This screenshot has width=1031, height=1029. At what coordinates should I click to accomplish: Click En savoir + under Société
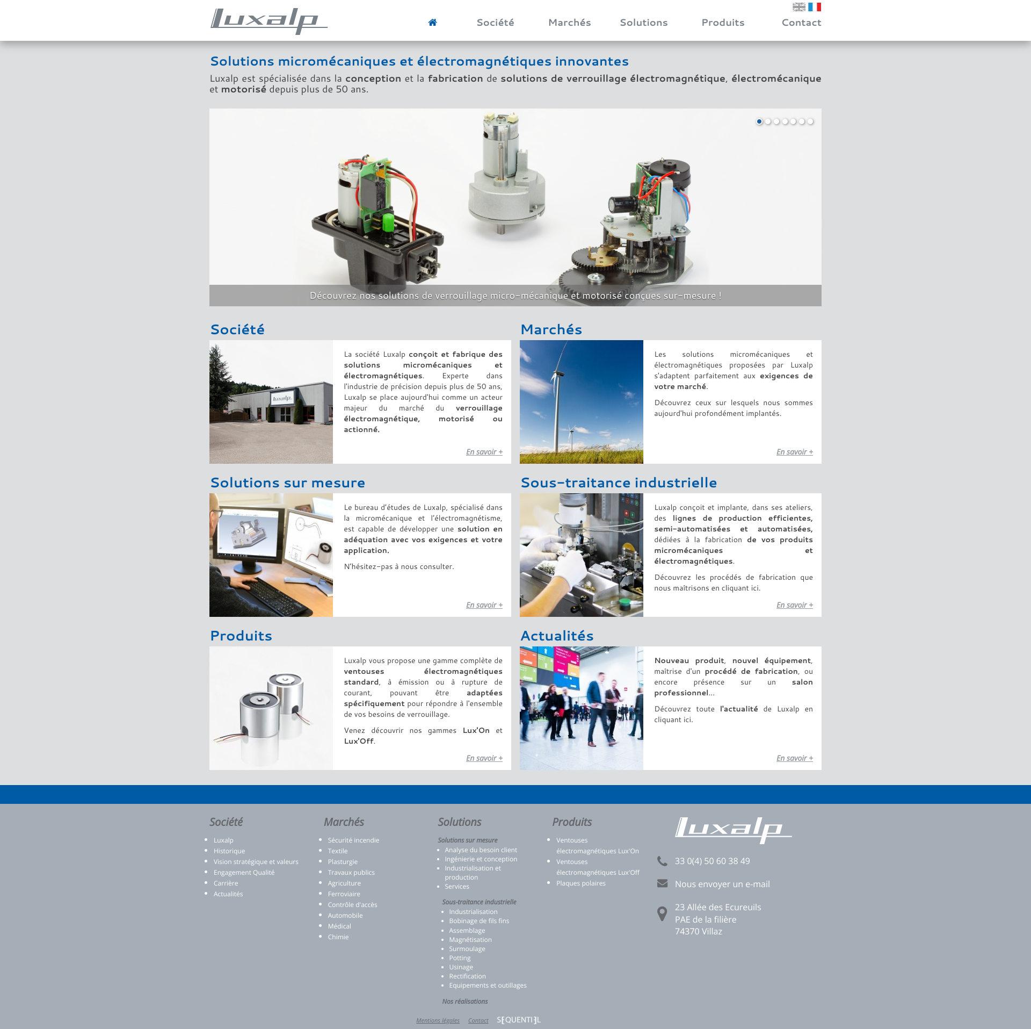(x=484, y=452)
